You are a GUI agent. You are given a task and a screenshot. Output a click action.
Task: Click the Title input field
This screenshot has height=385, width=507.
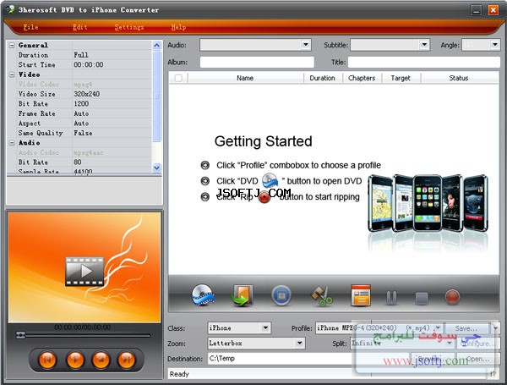(424, 62)
